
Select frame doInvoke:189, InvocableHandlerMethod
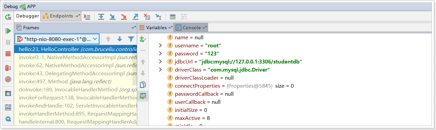click(76, 90)
